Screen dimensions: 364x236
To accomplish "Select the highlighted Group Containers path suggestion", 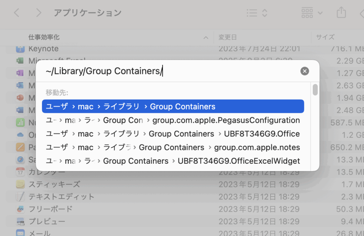I will point(173,106).
